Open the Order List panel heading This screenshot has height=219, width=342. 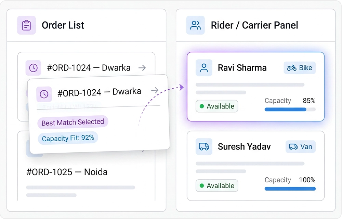coord(63,25)
